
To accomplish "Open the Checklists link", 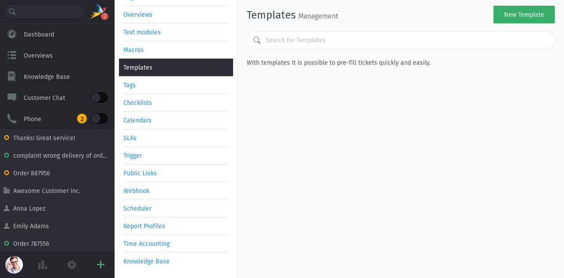I will click(137, 103).
